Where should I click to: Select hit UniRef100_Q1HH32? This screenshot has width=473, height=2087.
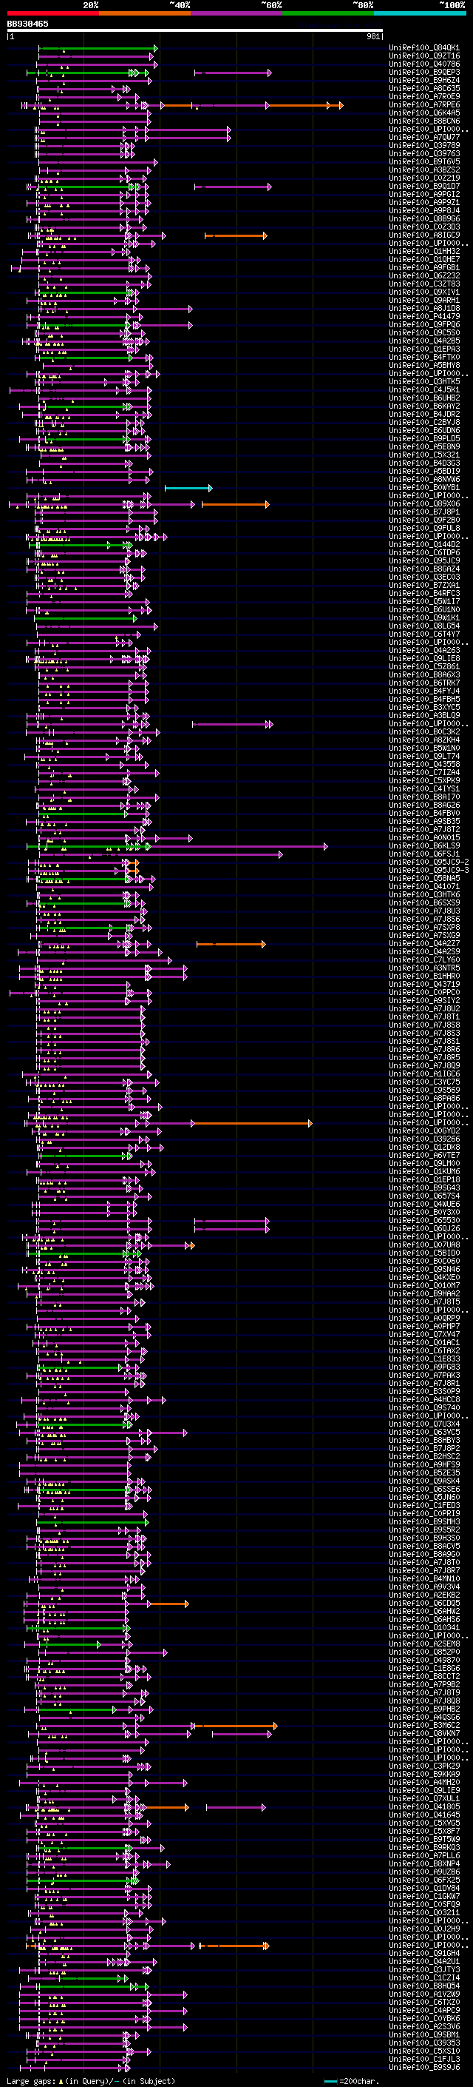(424, 251)
